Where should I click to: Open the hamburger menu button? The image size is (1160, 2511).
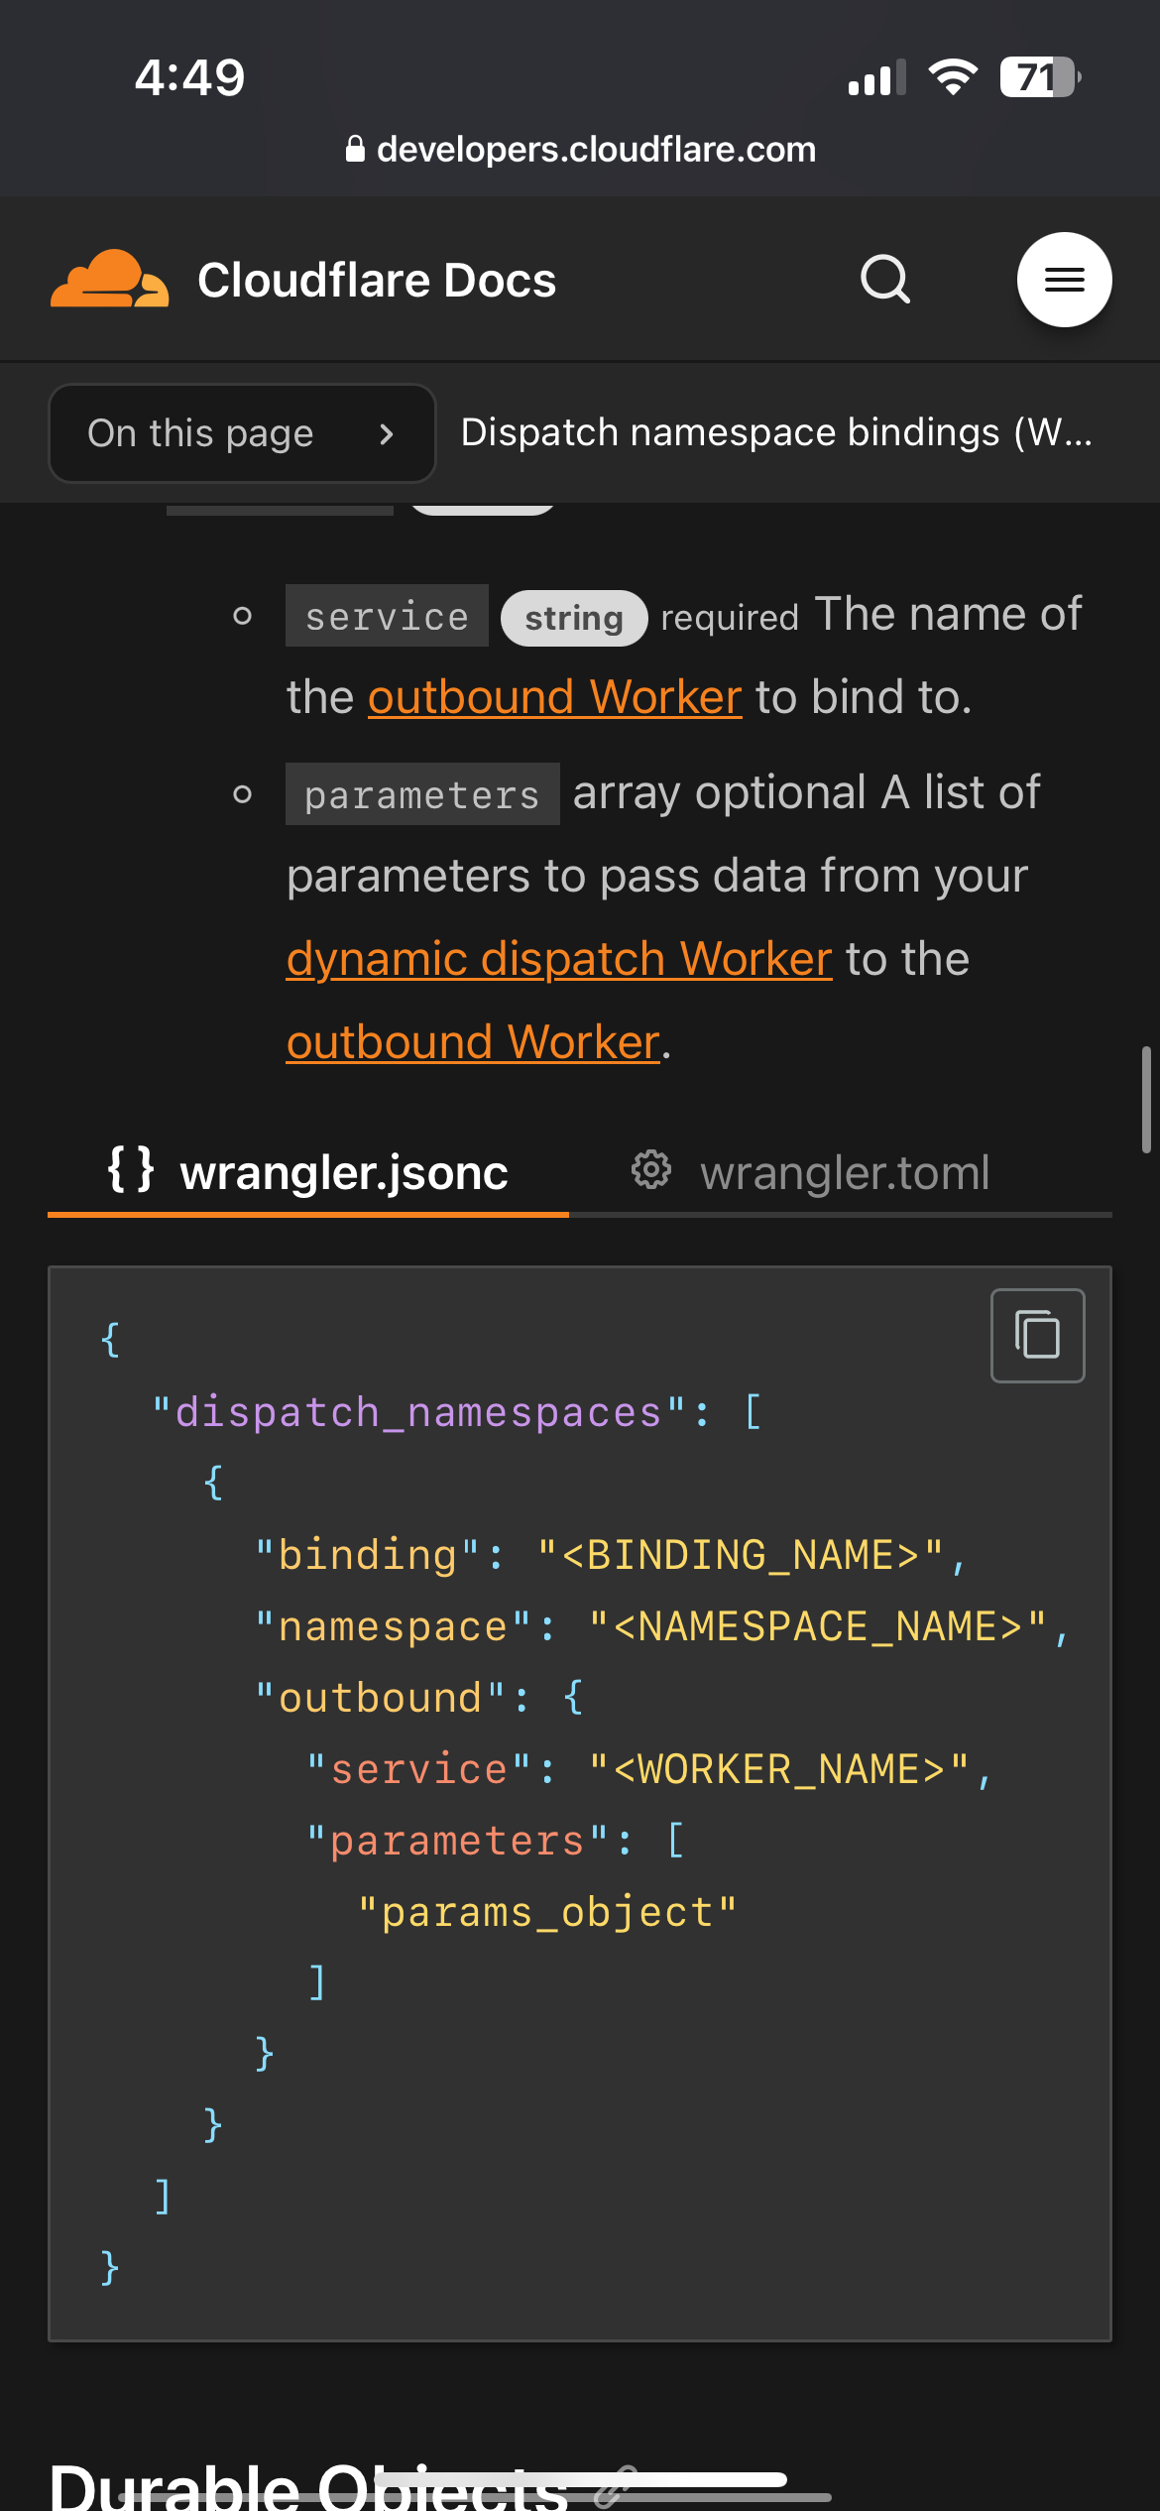pyautogui.click(x=1064, y=280)
